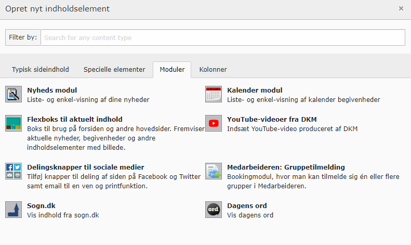Click the Sogn.dk arrow icon
The image size is (411, 245).
(13, 210)
